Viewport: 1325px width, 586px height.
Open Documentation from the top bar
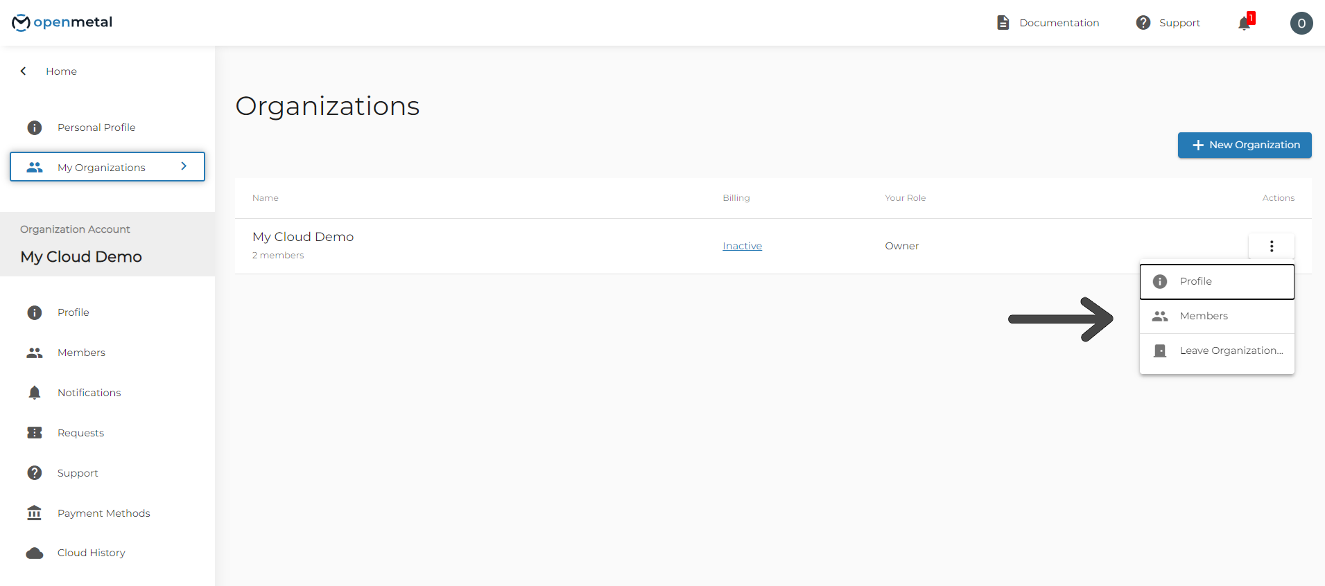(x=1048, y=23)
